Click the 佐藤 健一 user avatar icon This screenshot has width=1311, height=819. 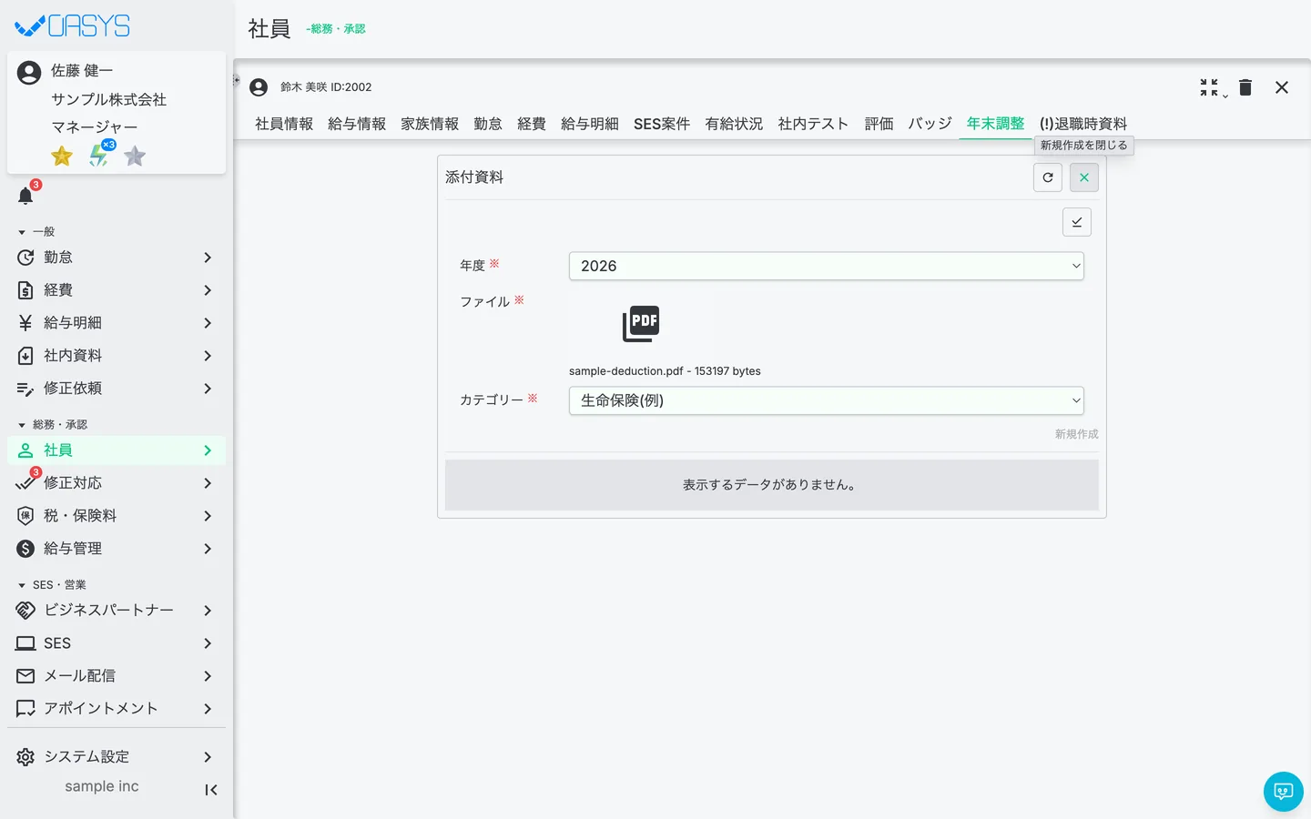click(29, 73)
